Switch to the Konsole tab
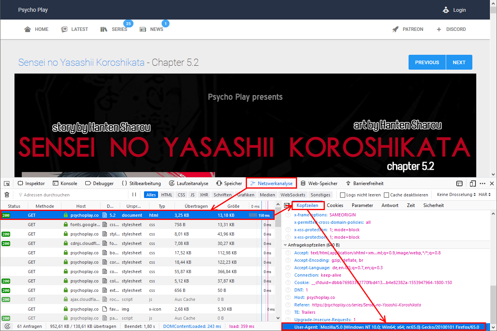Viewport: 497px width, 331px height. click(65, 183)
